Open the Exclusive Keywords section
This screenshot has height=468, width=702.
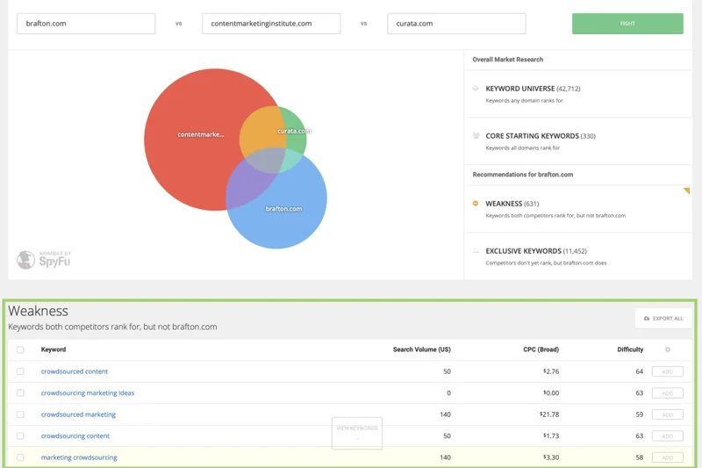pos(535,251)
